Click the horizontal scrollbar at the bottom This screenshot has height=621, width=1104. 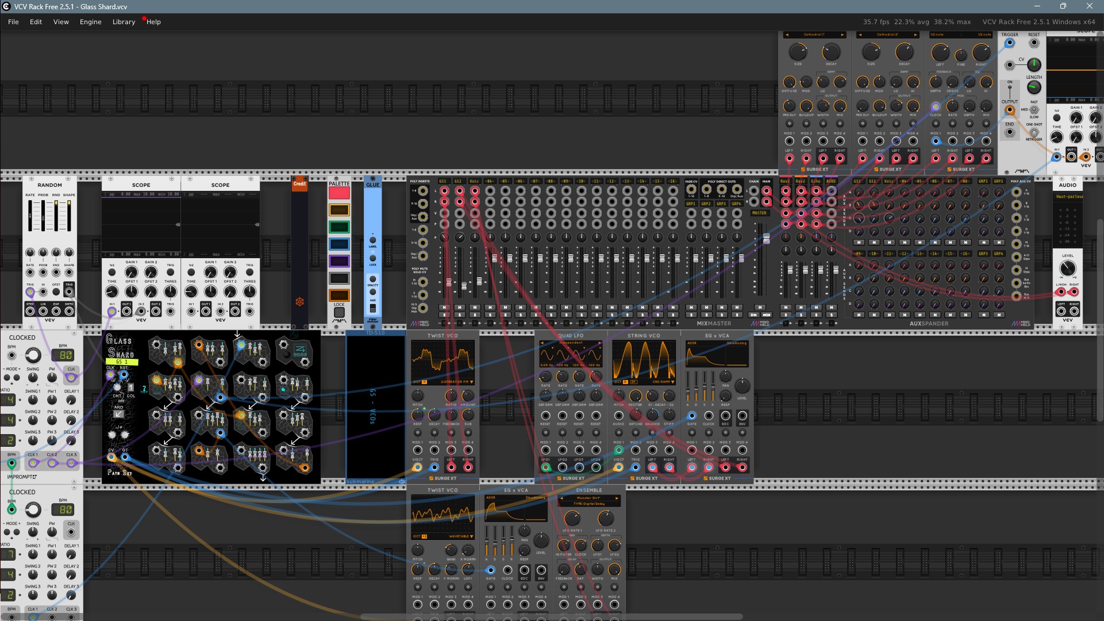pyautogui.click(x=551, y=618)
